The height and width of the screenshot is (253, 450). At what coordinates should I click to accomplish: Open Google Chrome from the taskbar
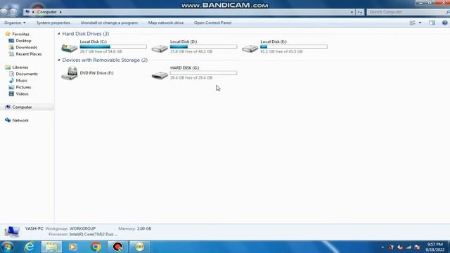click(96, 247)
